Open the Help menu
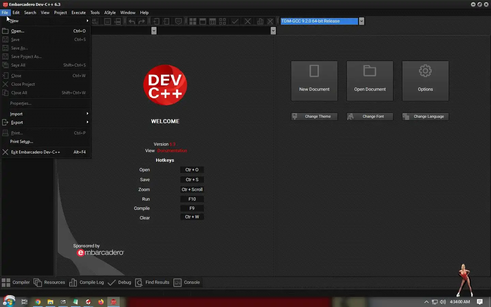Viewport: 491px width, 307px height. [x=144, y=13]
